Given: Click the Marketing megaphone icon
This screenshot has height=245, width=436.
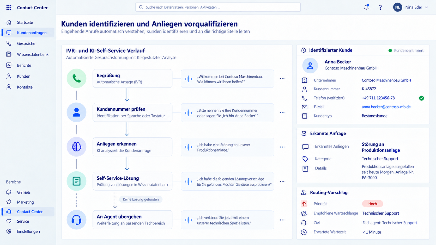Looking at the screenshot, I should [9, 202].
